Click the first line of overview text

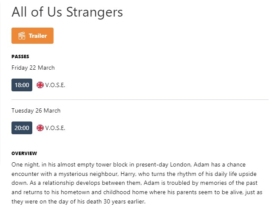pos(128,164)
